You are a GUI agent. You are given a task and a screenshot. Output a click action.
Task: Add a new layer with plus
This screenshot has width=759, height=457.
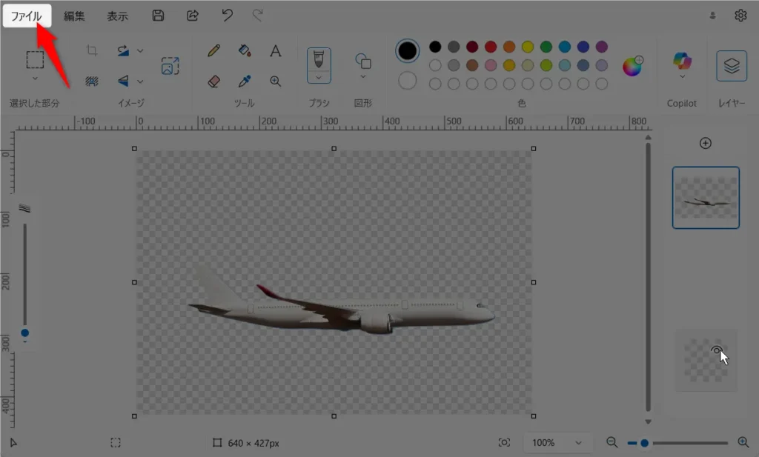tap(706, 143)
